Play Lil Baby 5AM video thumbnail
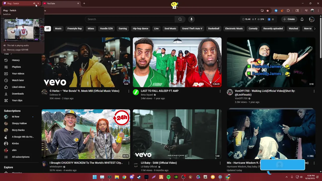This screenshot has height=181, width=322. pos(177,134)
